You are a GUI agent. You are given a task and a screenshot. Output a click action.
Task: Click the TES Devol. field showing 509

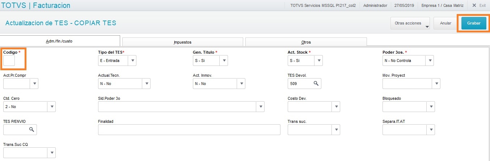304,84
